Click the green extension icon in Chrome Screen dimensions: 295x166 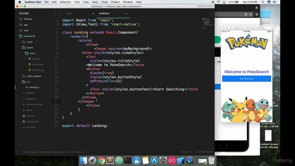click(256, 14)
